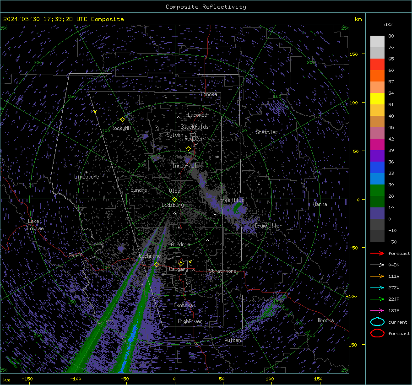The width and height of the screenshot is (412, 385).
Task: Click the red forecast arrow legend icon
Action: (377, 253)
